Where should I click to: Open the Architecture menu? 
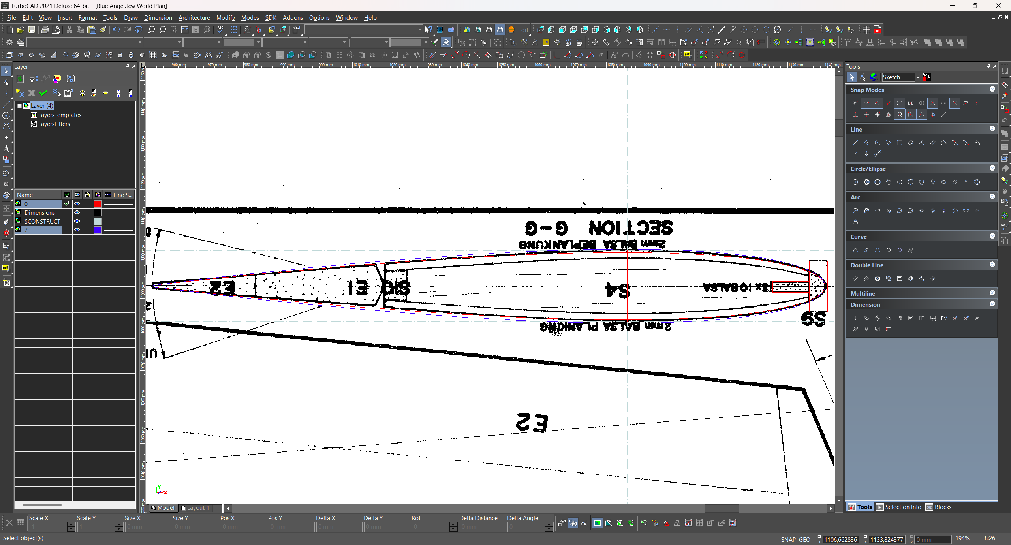click(x=194, y=18)
